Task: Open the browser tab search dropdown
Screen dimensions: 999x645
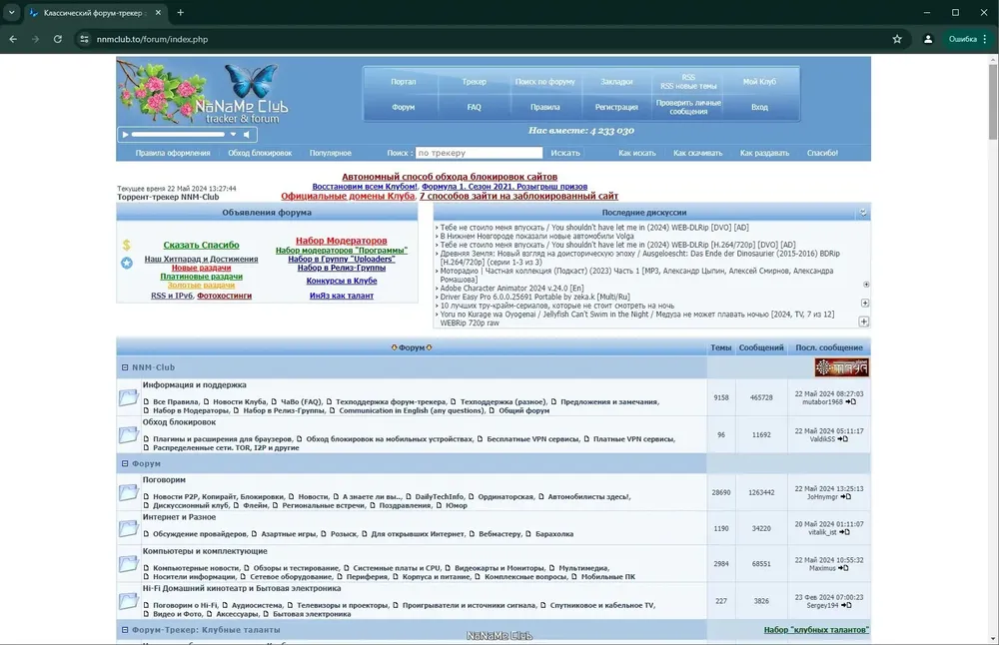Action: pyautogui.click(x=11, y=12)
